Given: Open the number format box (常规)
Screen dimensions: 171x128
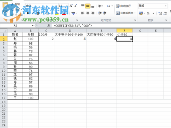Looking at the screenshot, I should 153,6.
